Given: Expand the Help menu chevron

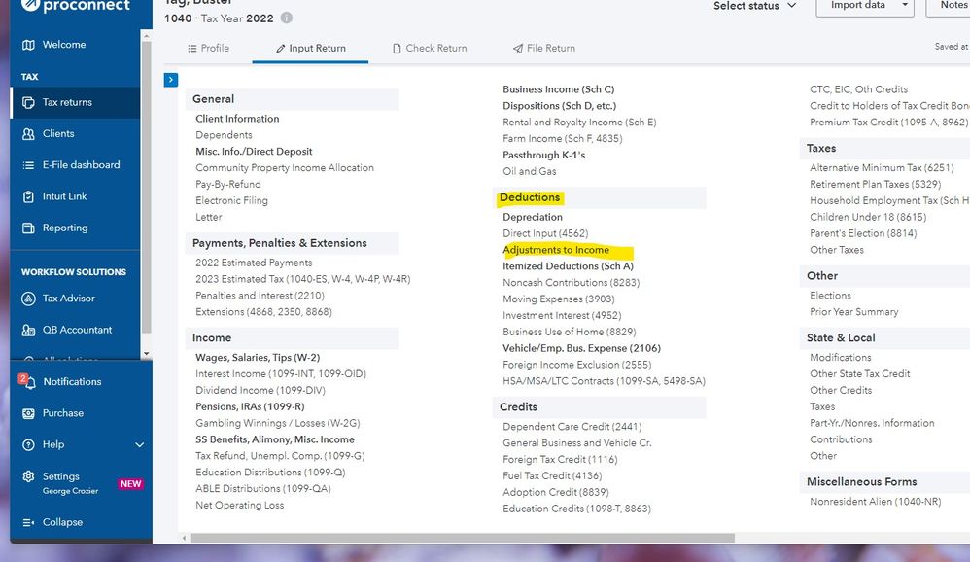Looking at the screenshot, I should [139, 445].
